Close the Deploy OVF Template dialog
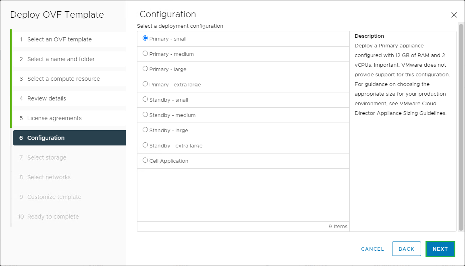This screenshot has width=465, height=266. [454, 15]
